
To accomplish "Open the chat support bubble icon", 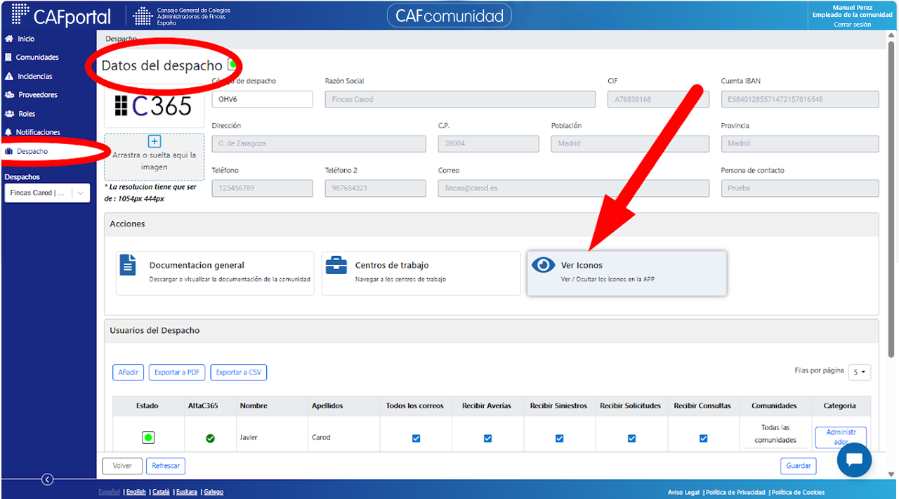I will [x=854, y=460].
